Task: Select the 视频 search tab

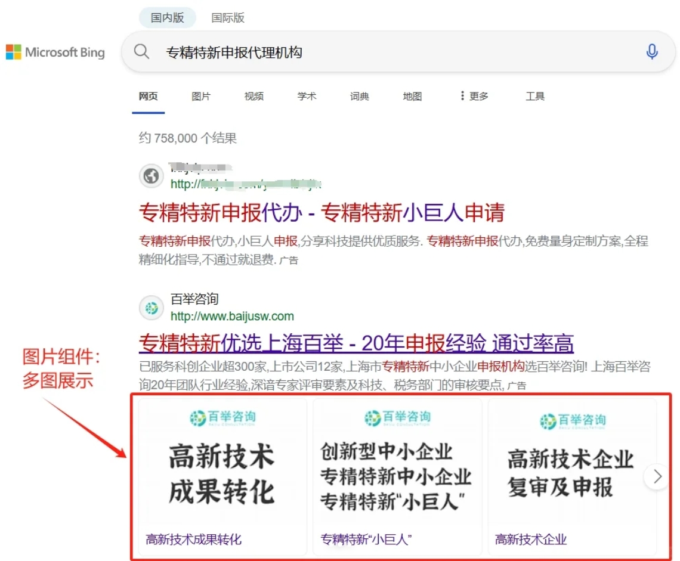Action: 254,96
